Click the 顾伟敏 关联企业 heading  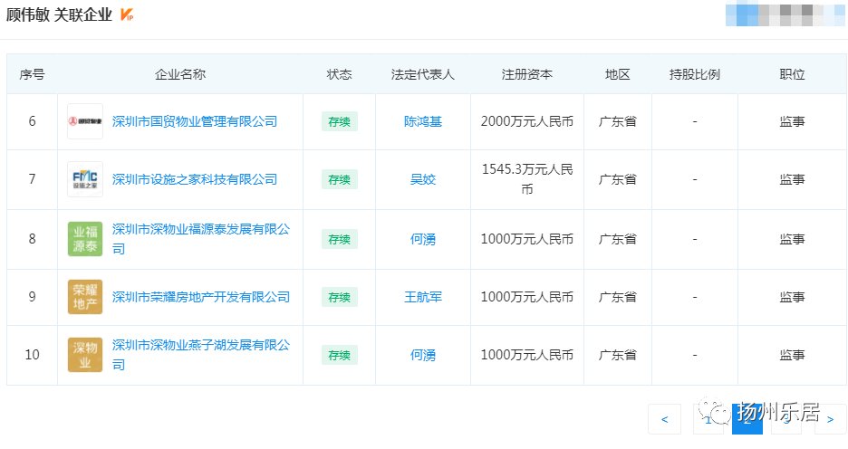point(59,14)
